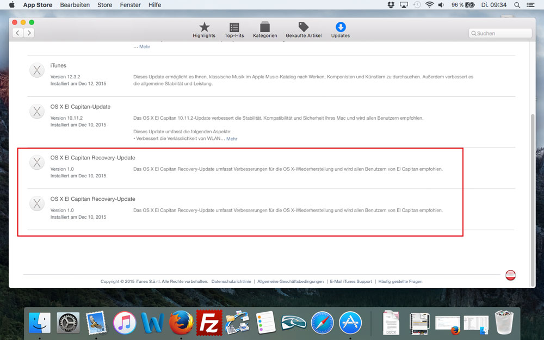Open Safari from the Dock

pos(322,323)
